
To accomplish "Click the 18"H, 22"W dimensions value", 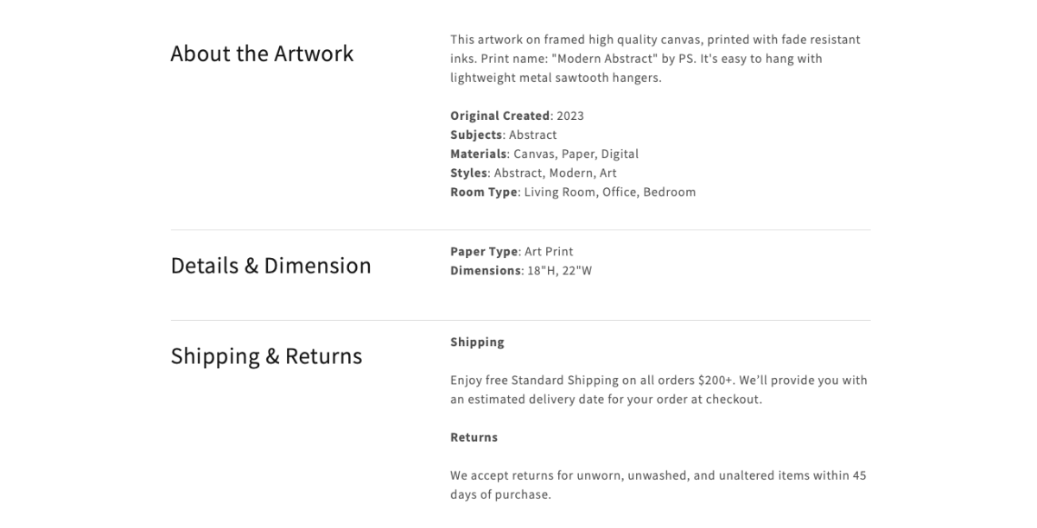I will (x=560, y=270).
